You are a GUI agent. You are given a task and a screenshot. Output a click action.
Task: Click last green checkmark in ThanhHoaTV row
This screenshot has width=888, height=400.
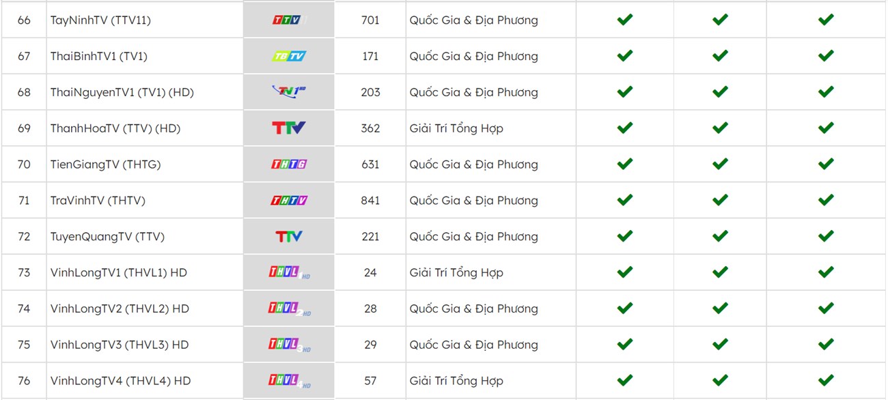tap(826, 128)
